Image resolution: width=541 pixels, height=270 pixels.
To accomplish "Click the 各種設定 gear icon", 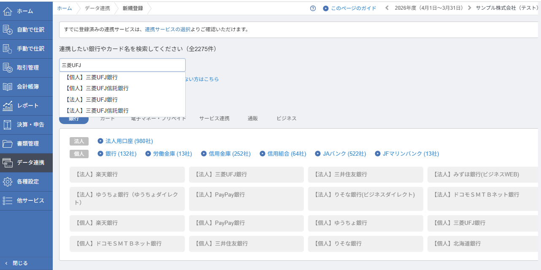I will tap(8, 182).
